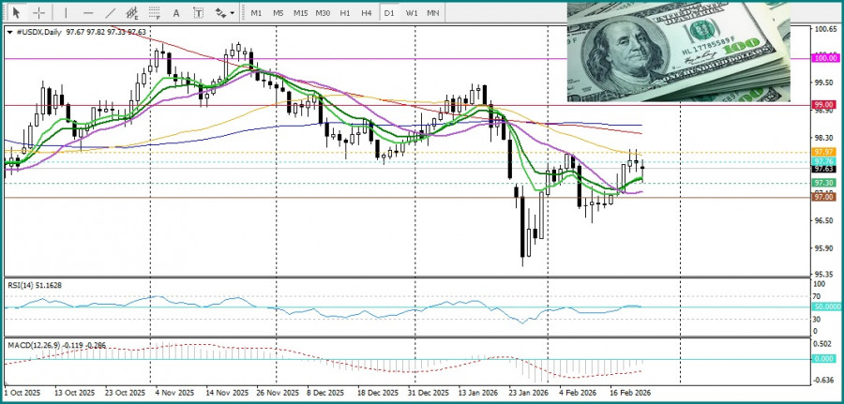Open the arrows objects dropdown
This screenshot has height=404, width=844.
click(224, 13)
